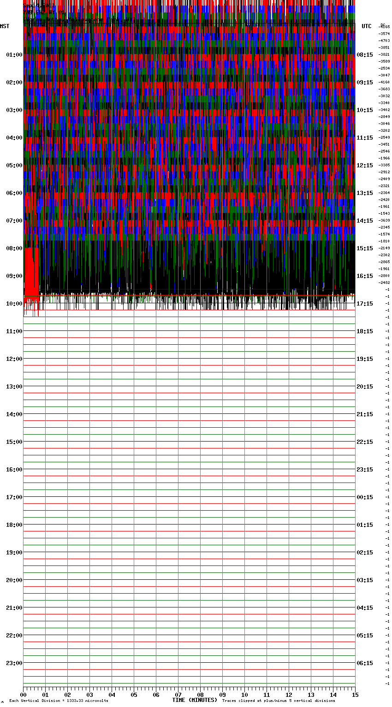Select the 12:00 MST hour label
The width and height of the screenshot is (392, 707).
(x=14, y=359)
